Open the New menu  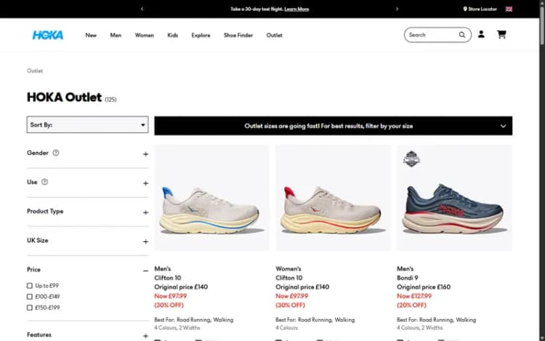(91, 35)
